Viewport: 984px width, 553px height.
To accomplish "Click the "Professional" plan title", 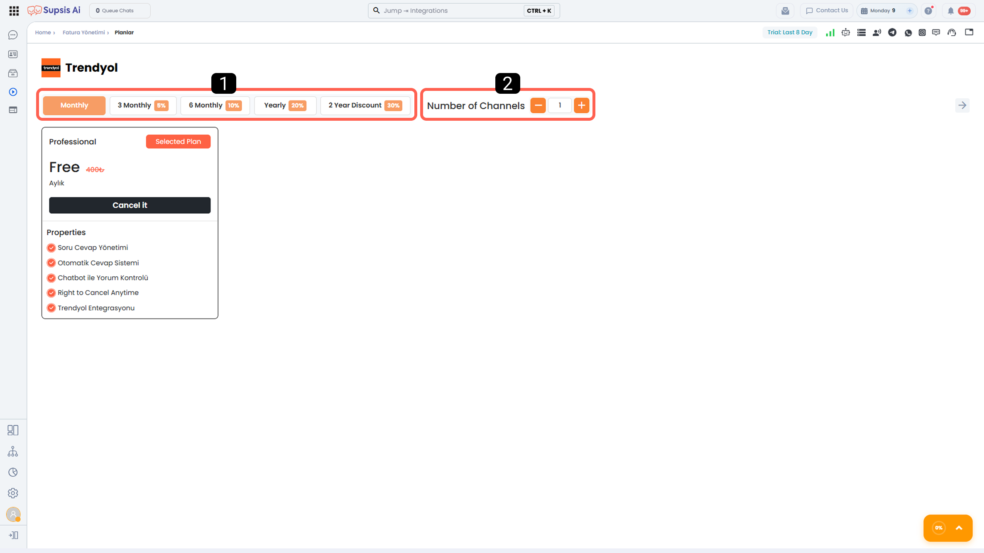I will point(73,141).
